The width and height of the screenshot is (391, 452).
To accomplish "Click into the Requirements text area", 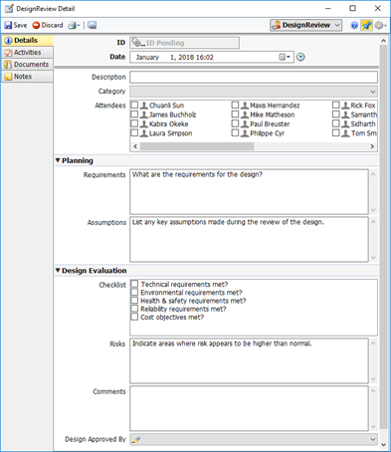I will 249,192.
